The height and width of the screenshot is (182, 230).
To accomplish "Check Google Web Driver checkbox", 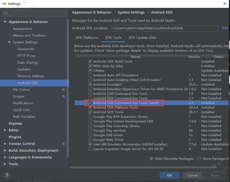I will [x=90, y=139].
